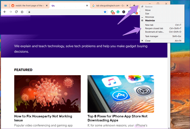Click the coronavirus crowd article thumbnail
Screen dimensions: 190x129
[47, 94]
